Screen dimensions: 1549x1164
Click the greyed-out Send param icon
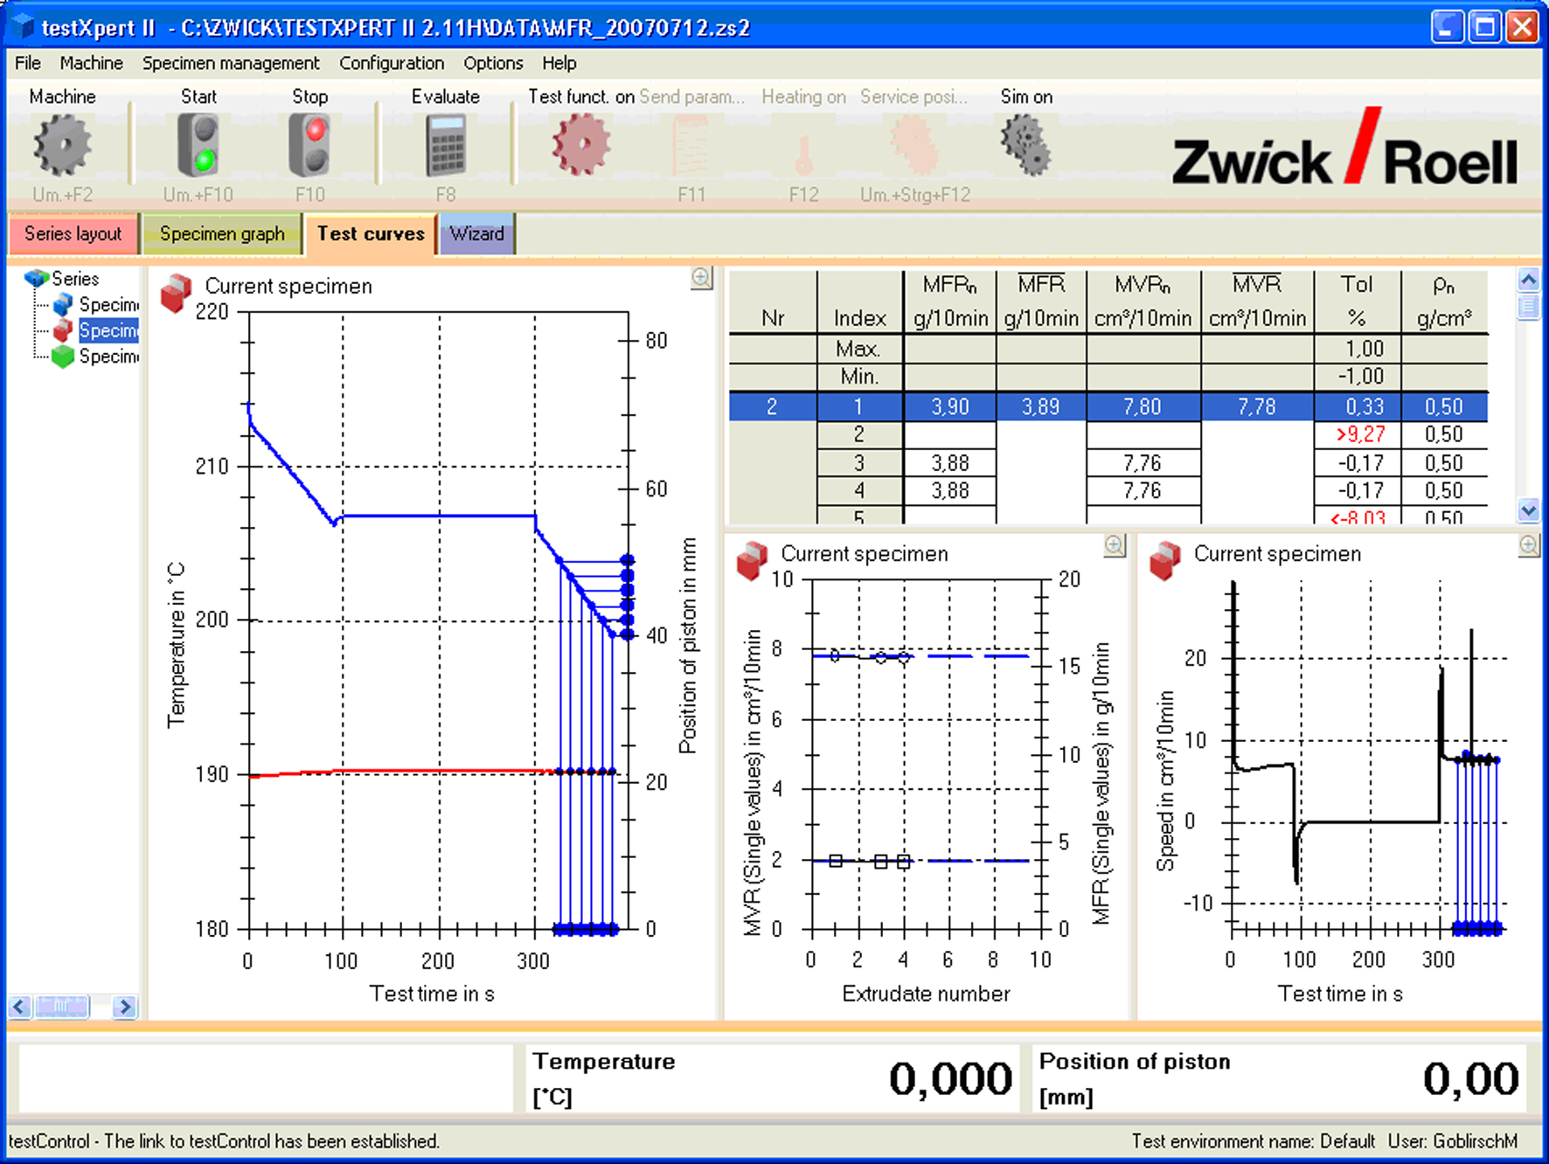coord(691,146)
